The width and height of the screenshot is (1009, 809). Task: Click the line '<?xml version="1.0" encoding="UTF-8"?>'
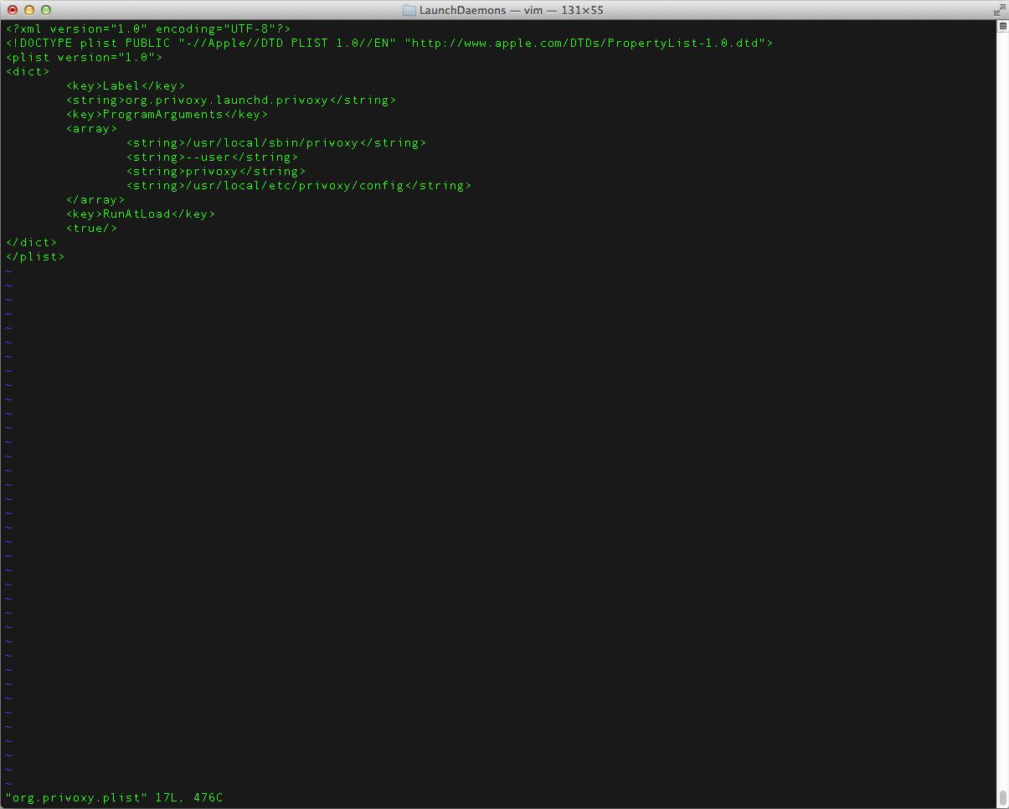pyautogui.click(x=148, y=28)
